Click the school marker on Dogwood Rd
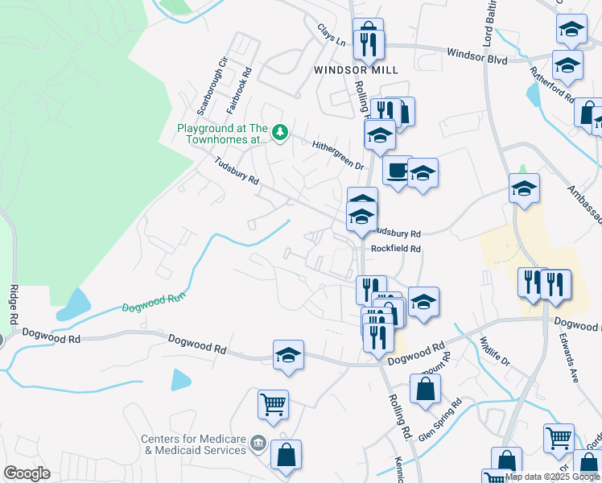 coord(288,357)
